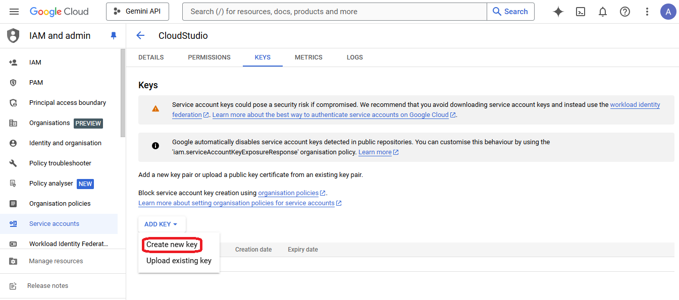Open the help question mark menu
679x300 pixels.
tap(625, 12)
